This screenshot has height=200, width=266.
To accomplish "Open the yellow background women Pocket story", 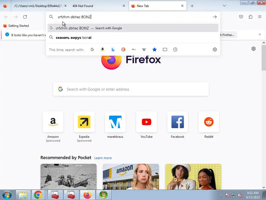I will [193, 177].
